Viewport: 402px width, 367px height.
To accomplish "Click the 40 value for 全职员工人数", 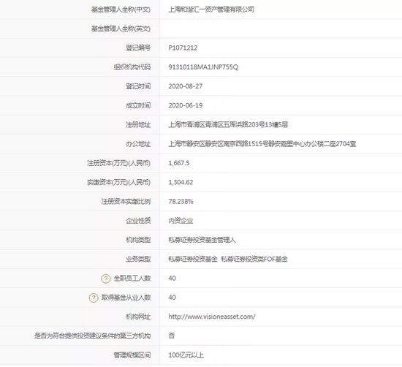I will click(172, 279).
